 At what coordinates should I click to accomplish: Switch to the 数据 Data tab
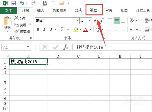point(94,10)
